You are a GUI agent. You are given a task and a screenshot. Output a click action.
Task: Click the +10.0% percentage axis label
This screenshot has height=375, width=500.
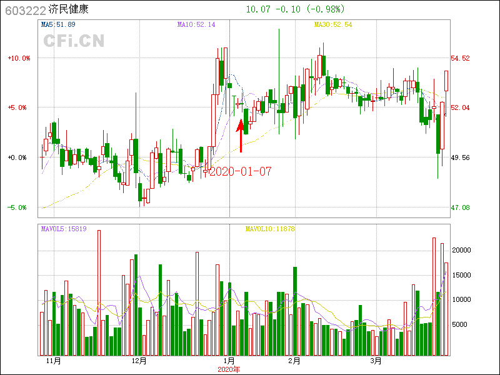[x=19, y=58]
